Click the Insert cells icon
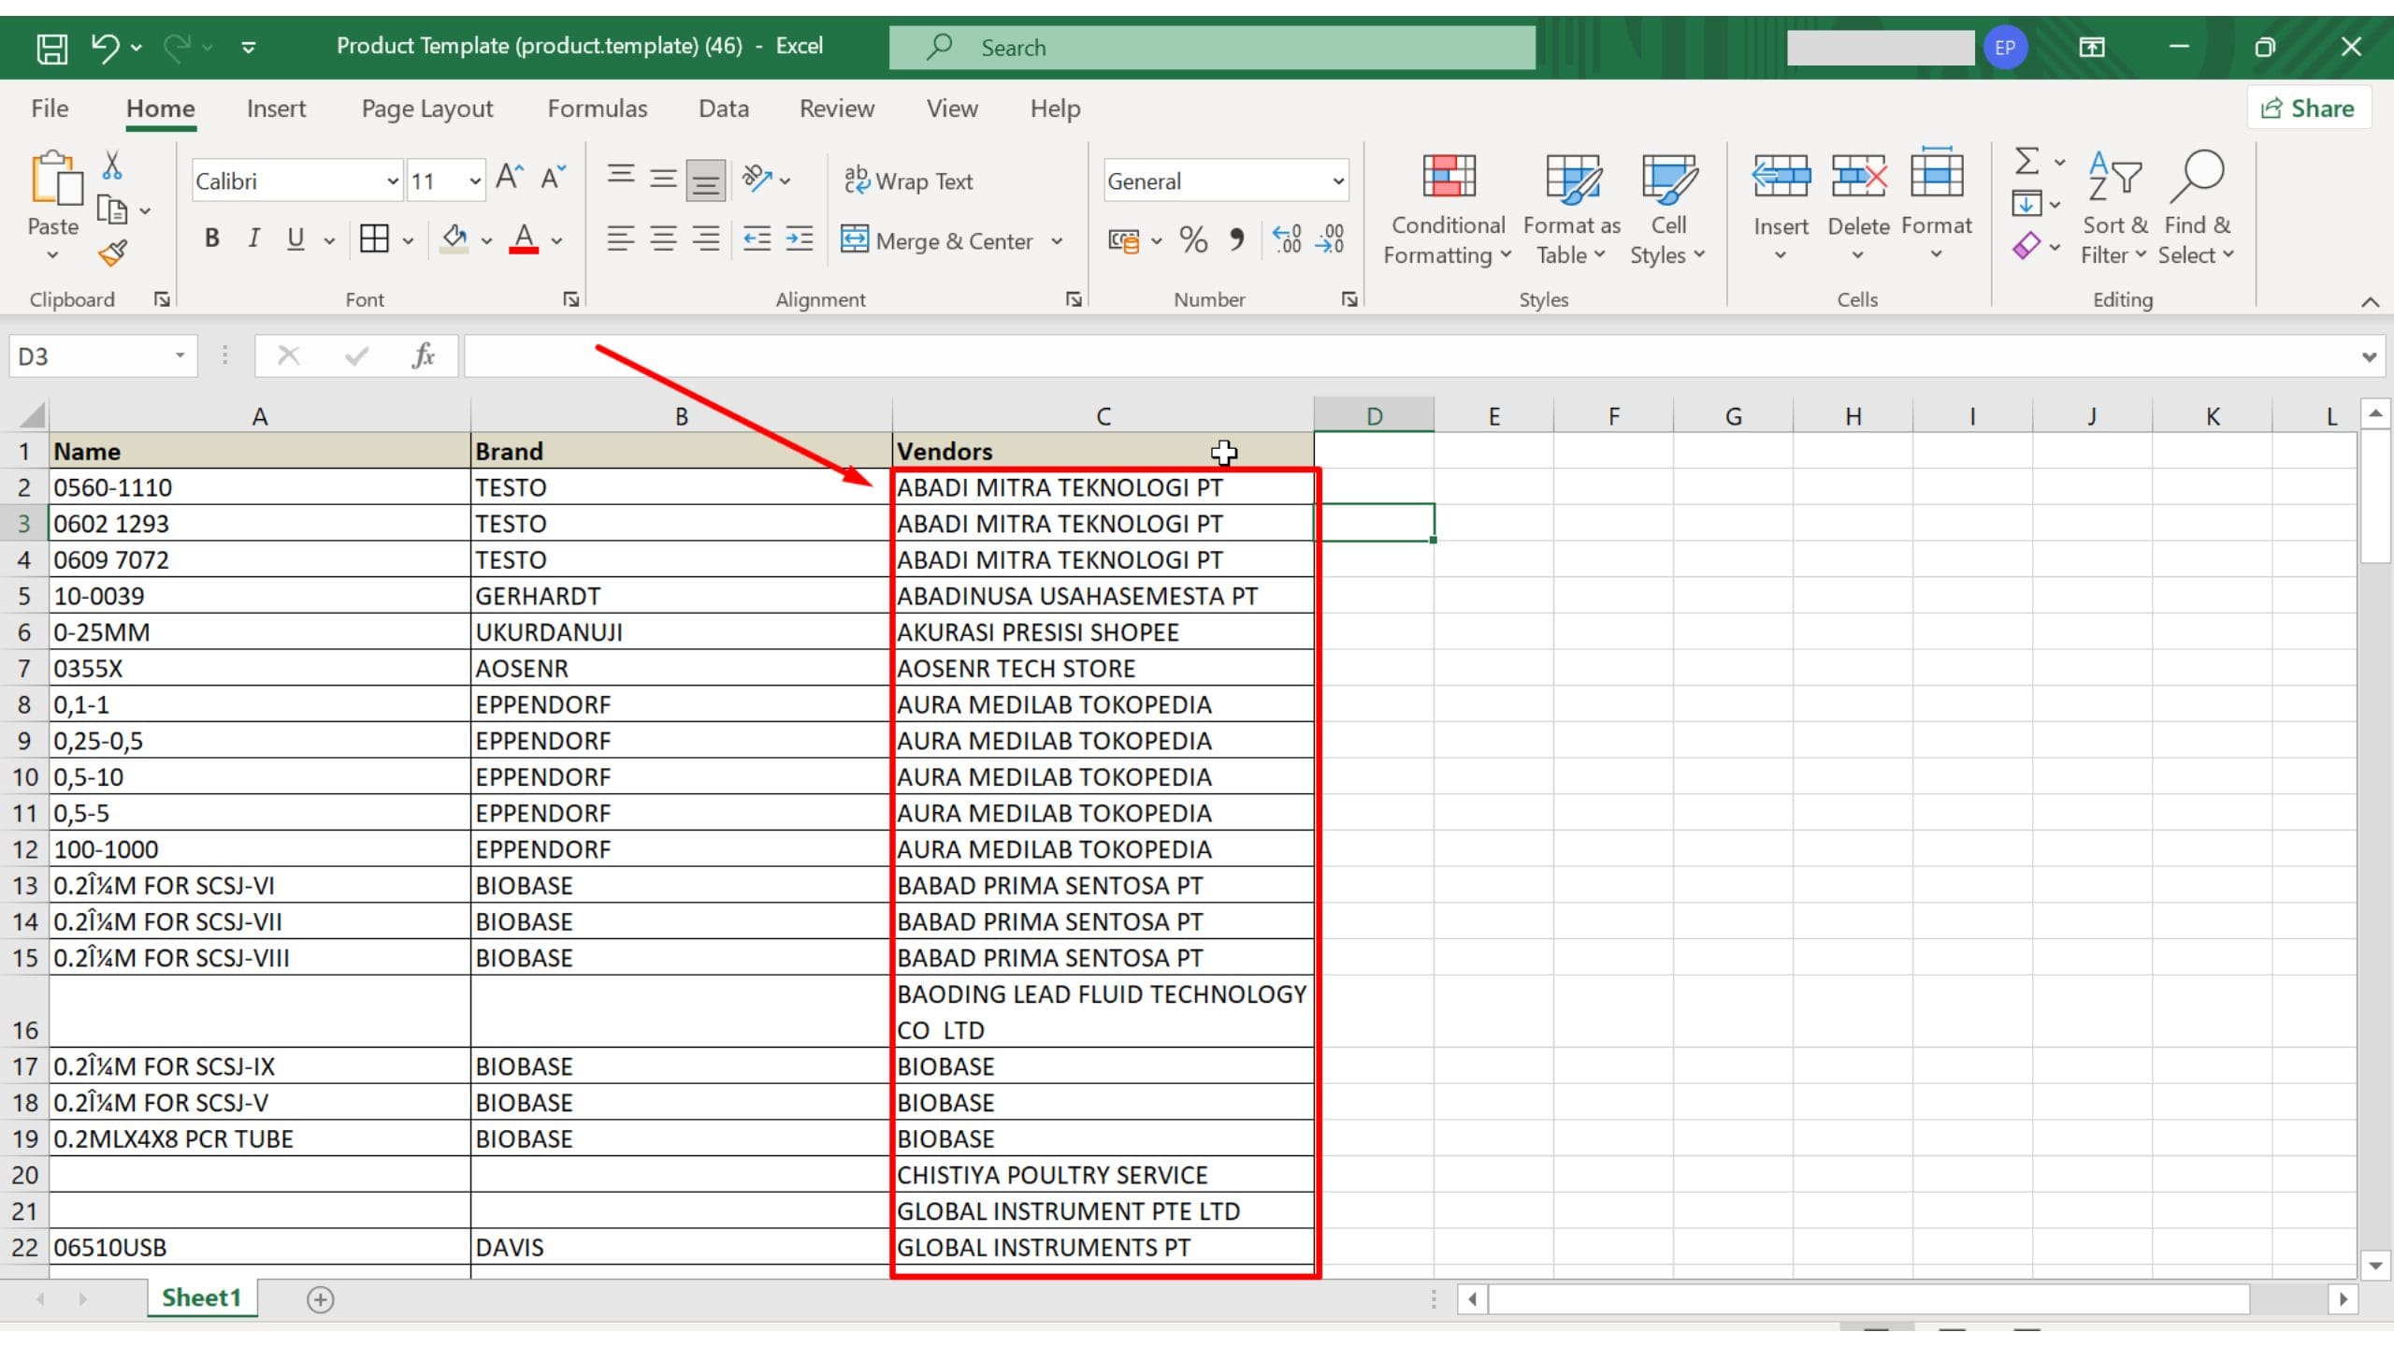 point(1781,176)
